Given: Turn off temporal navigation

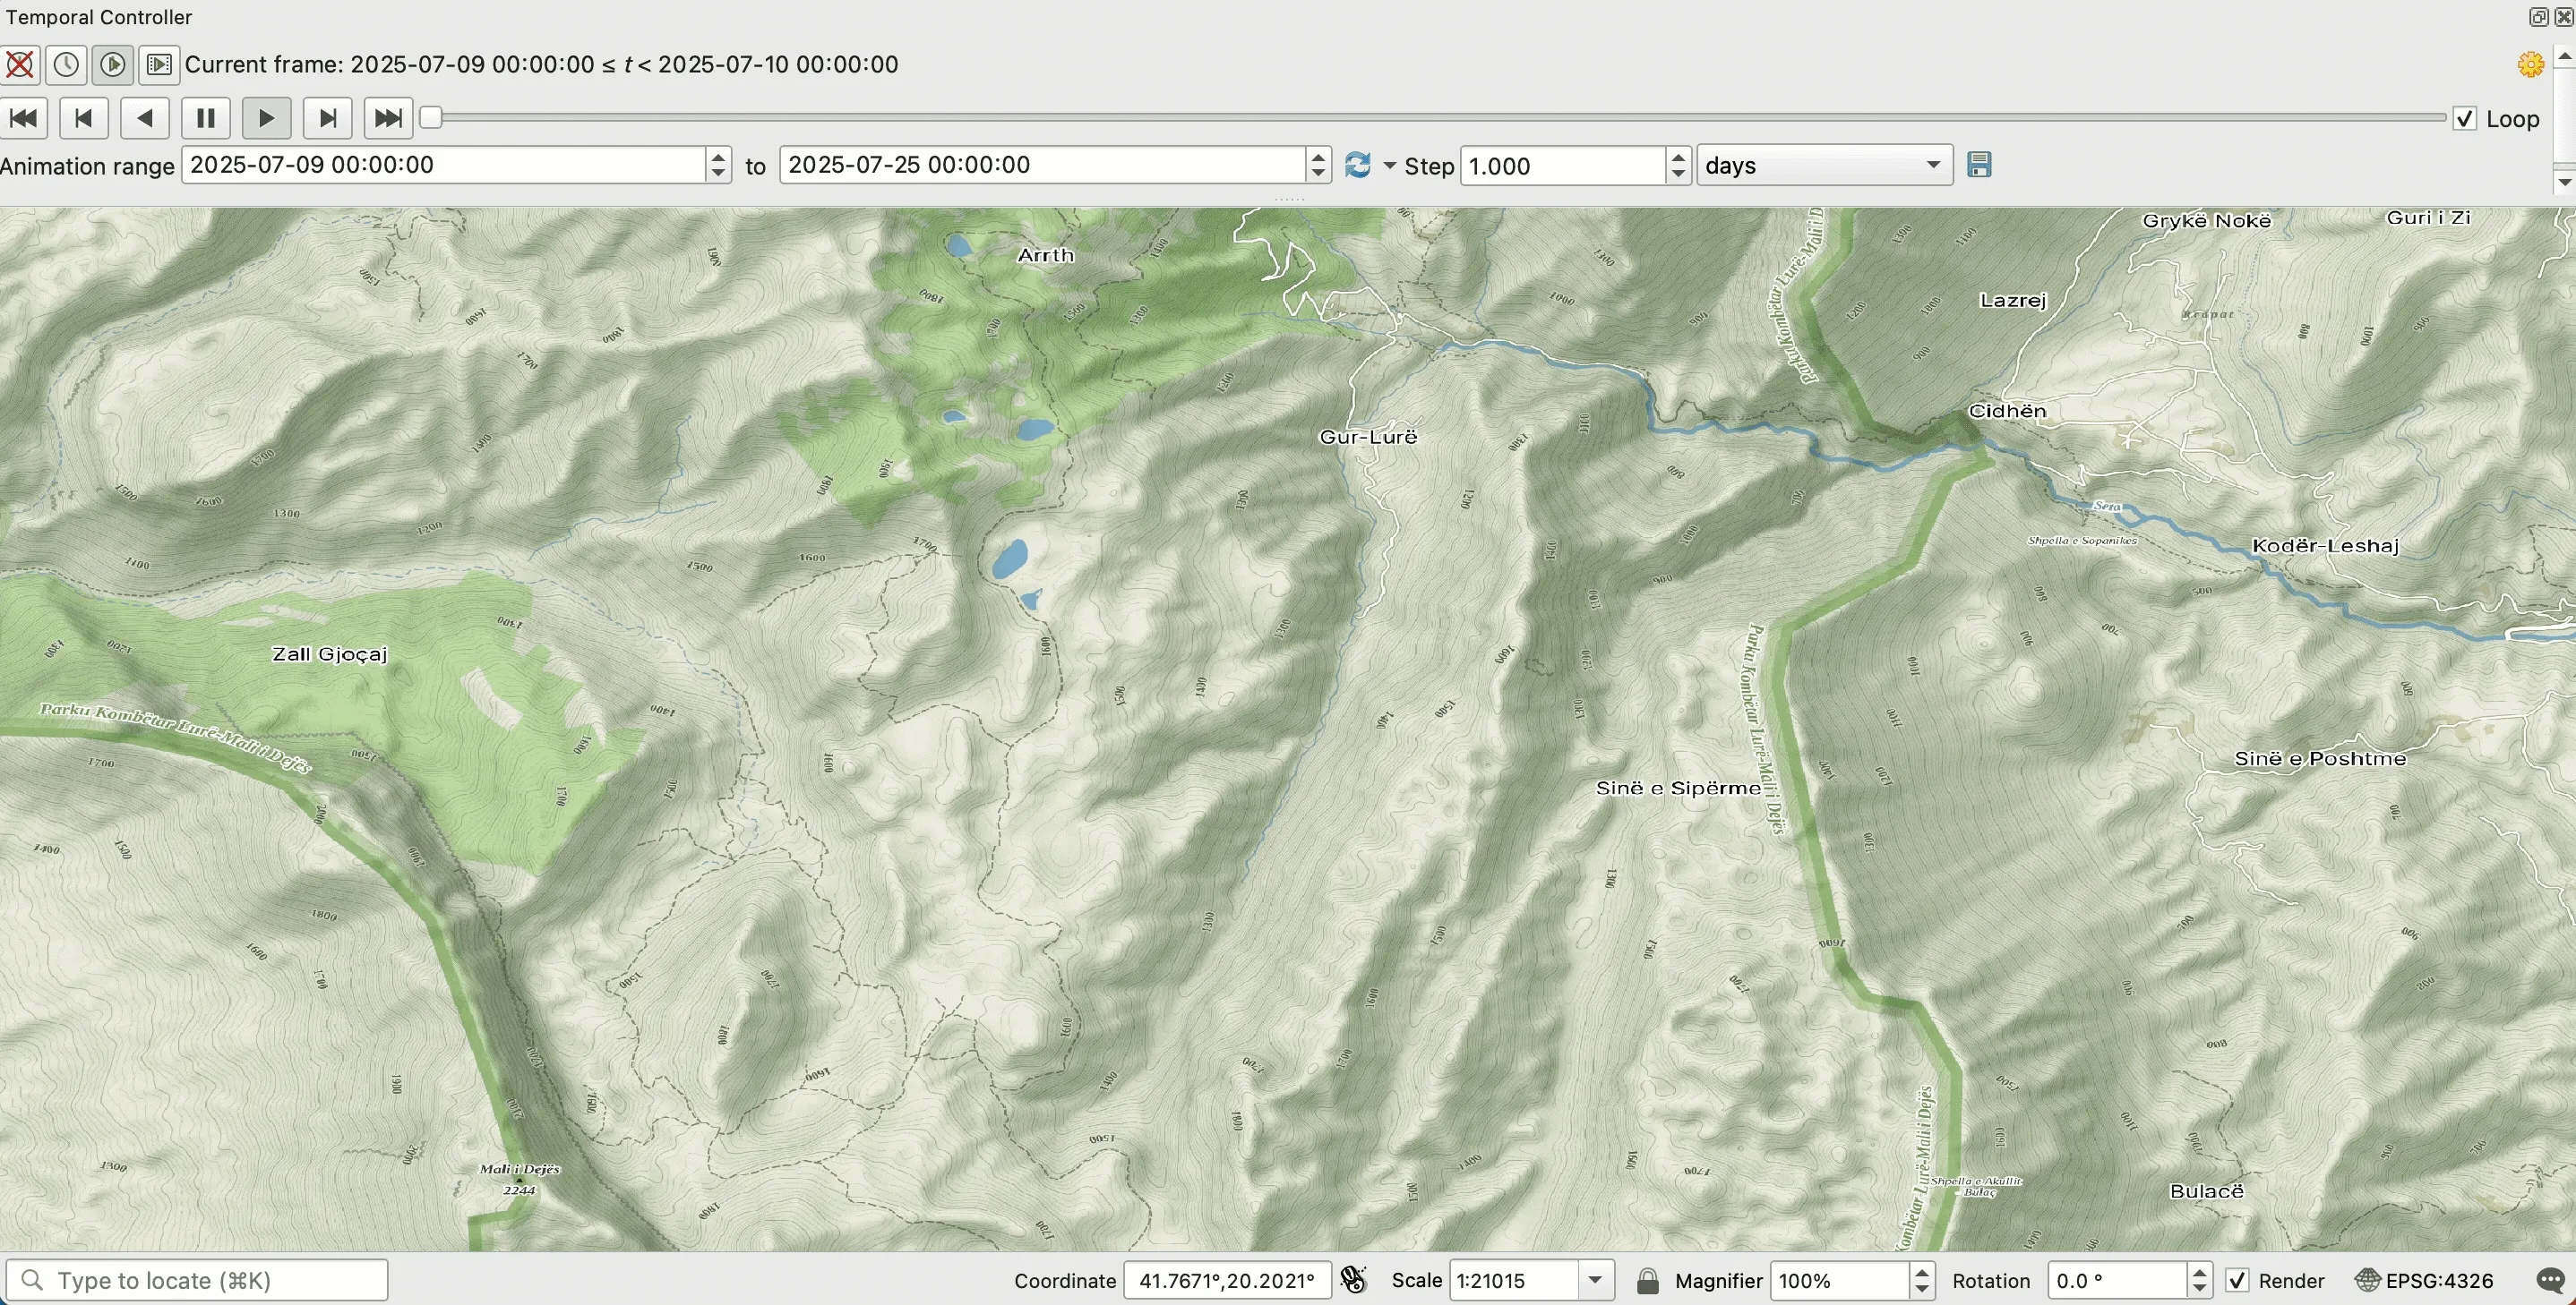Looking at the screenshot, I should 19,65.
